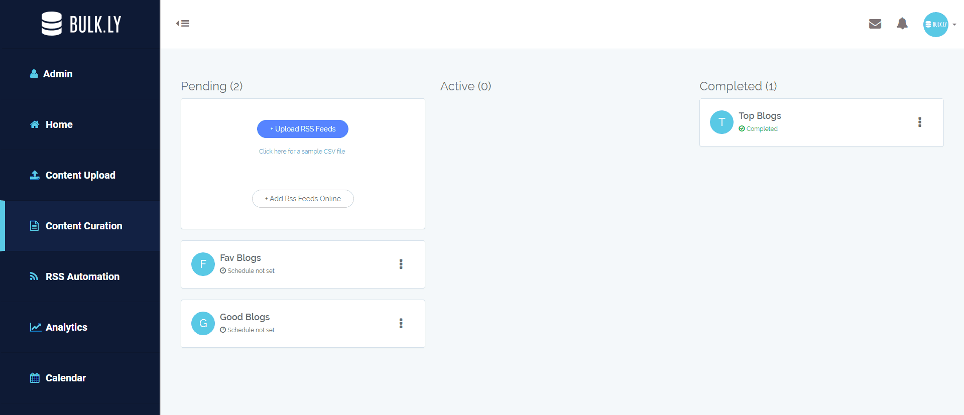The height and width of the screenshot is (415, 964).
Task: Open RSS Automation menu item
Action: point(80,276)
